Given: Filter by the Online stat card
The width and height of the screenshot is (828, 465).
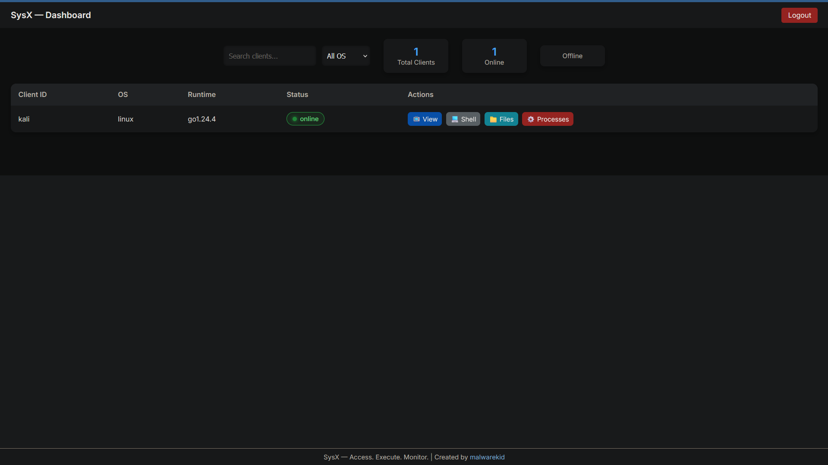Looking at the screenshot, I should pyautogui.click(x=494, y=56).
